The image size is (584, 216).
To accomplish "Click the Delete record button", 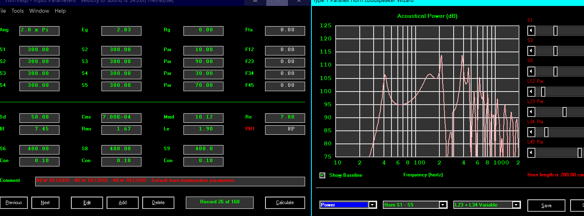I will point(158,203).
